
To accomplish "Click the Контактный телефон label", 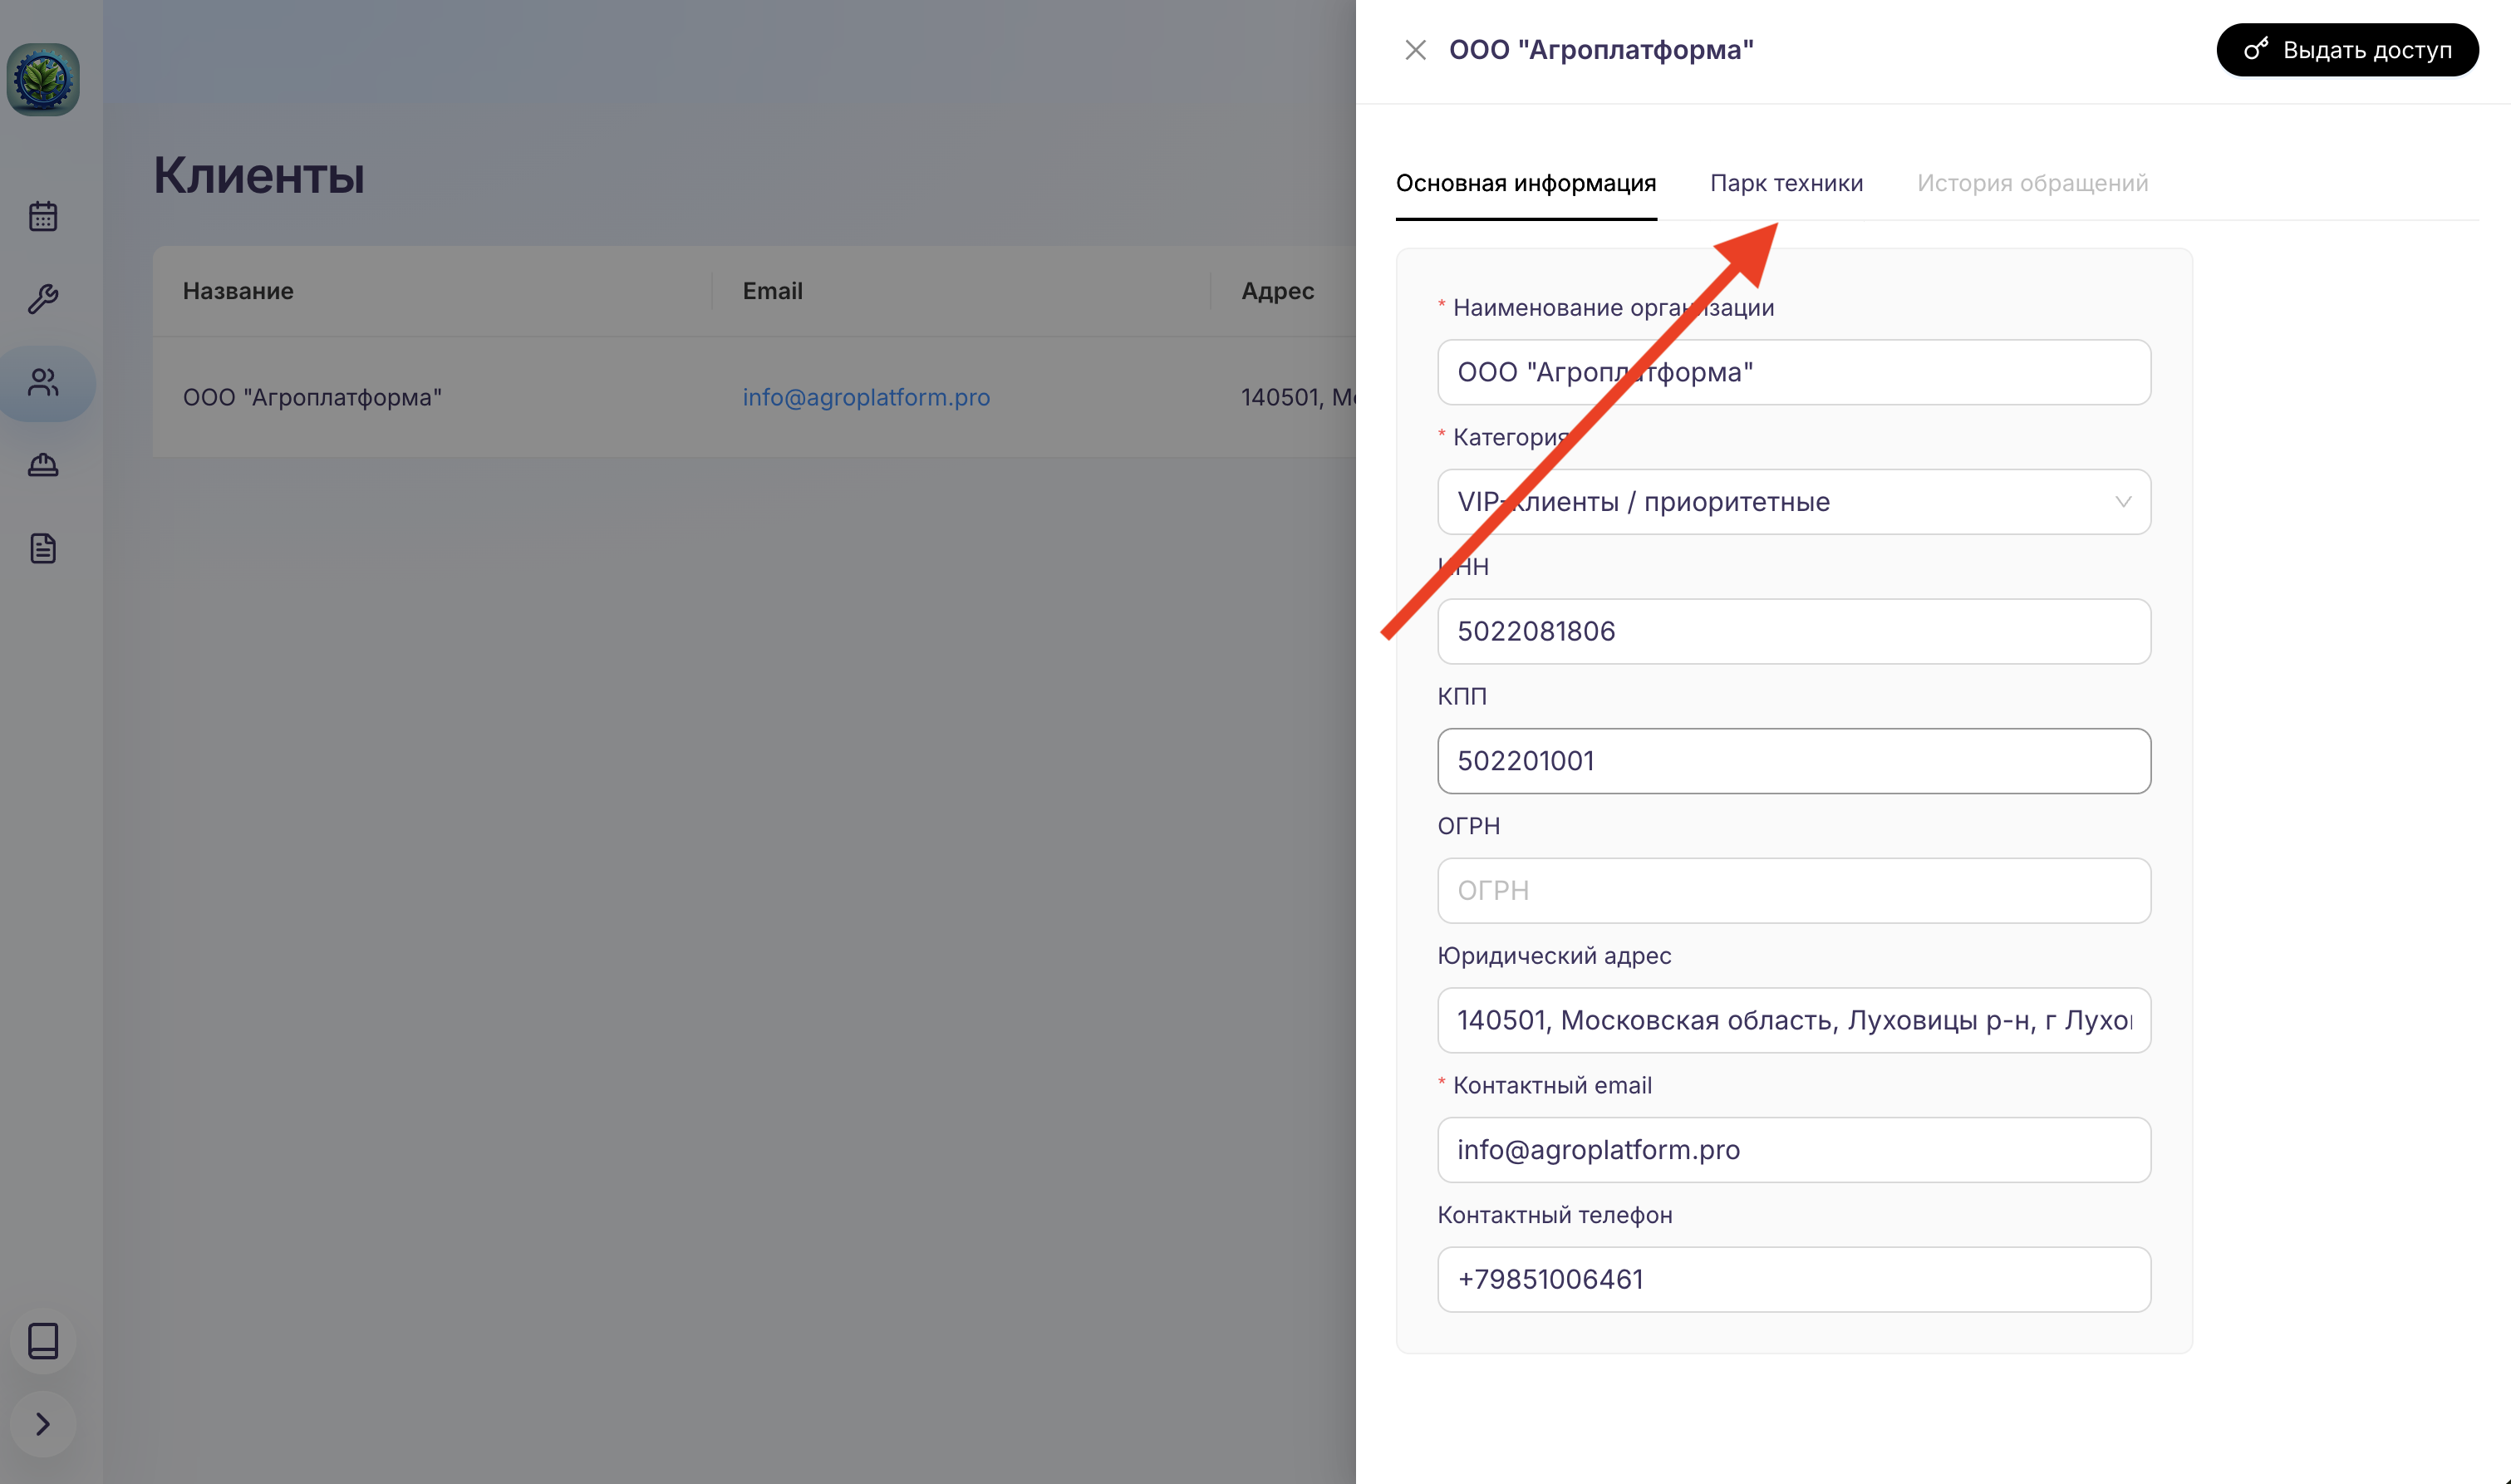I will tap(1555, 1215).
